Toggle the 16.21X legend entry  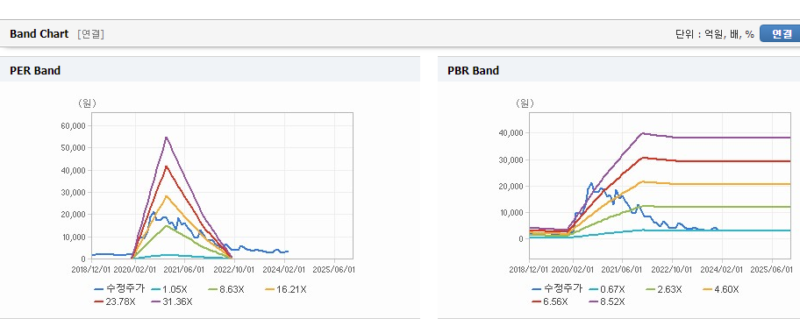click(286, 289)
